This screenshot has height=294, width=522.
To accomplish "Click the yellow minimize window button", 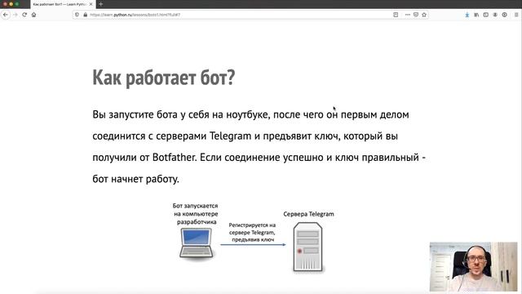I will click(11, 4).
